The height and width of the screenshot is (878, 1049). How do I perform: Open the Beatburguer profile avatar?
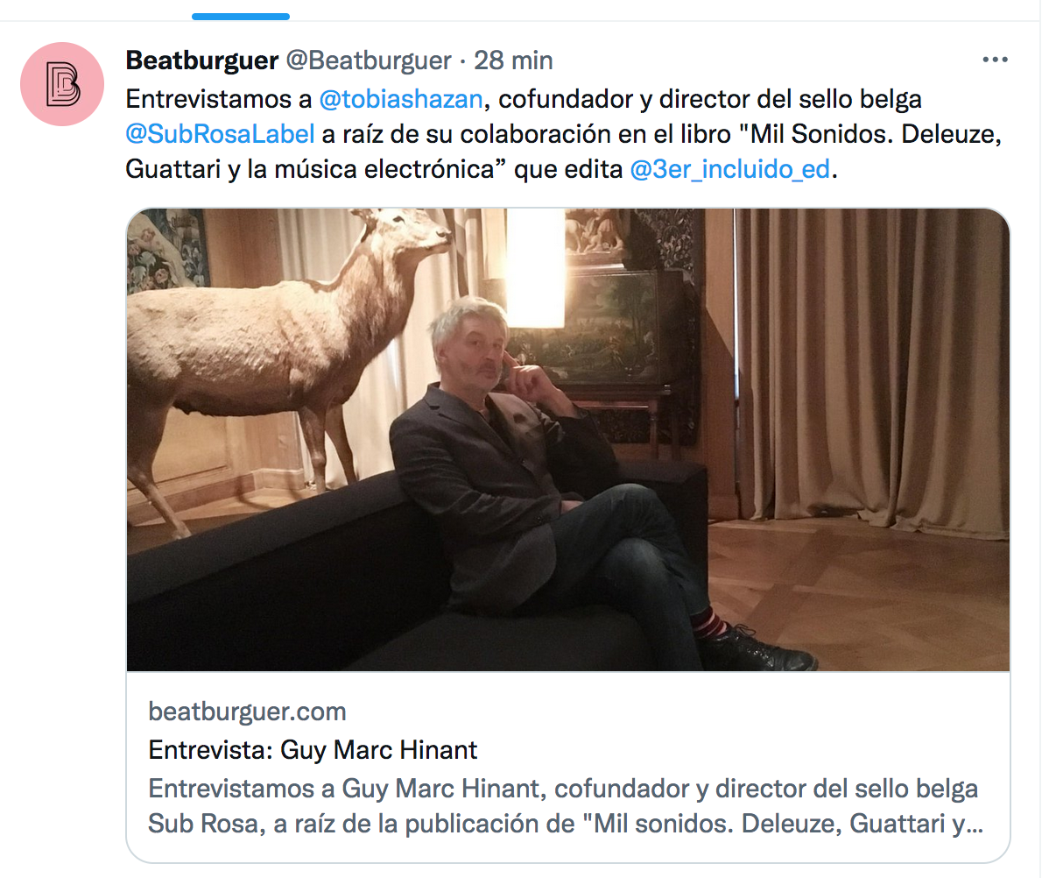click(x=62, y=84)
